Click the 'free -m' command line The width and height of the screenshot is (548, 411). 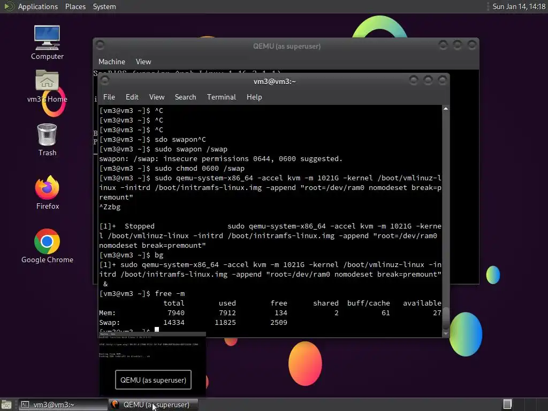coord(142,294)
